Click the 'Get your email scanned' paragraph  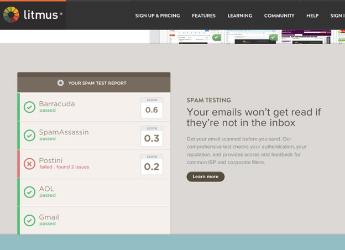point(247,150)
